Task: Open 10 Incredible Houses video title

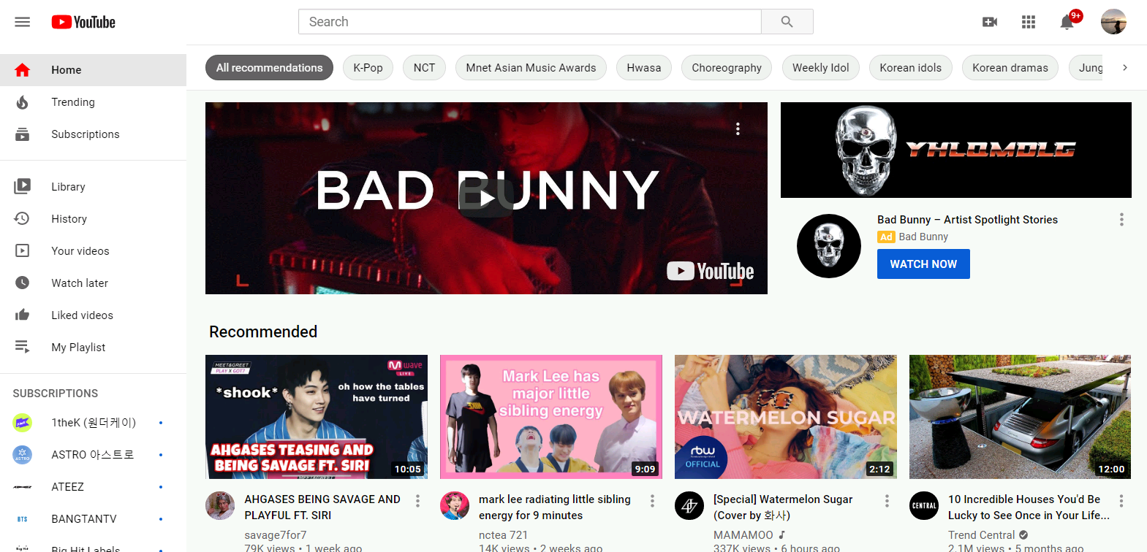Action: pyautogui.click(x=1029, y=507)
